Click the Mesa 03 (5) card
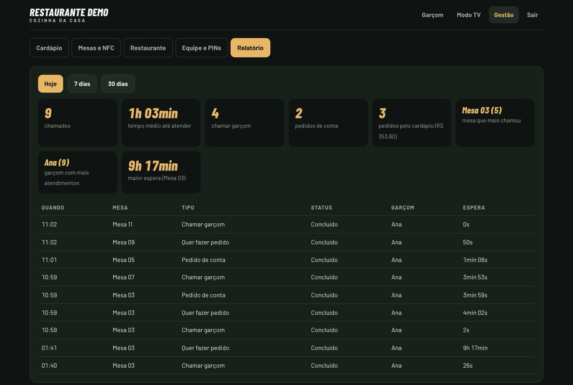 (x=495, y=123)
